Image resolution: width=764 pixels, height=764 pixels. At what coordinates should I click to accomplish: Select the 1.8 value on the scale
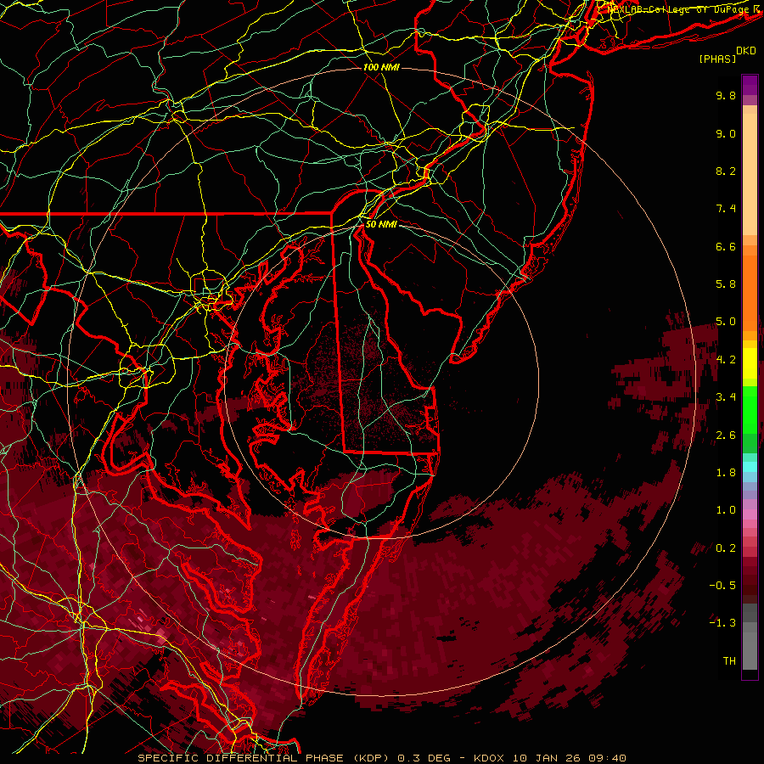click(726, 473)
